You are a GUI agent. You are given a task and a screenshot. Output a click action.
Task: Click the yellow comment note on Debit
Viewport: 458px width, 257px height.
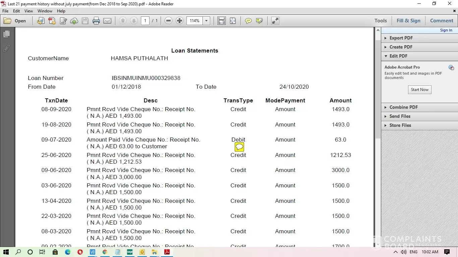coord(239,147)
